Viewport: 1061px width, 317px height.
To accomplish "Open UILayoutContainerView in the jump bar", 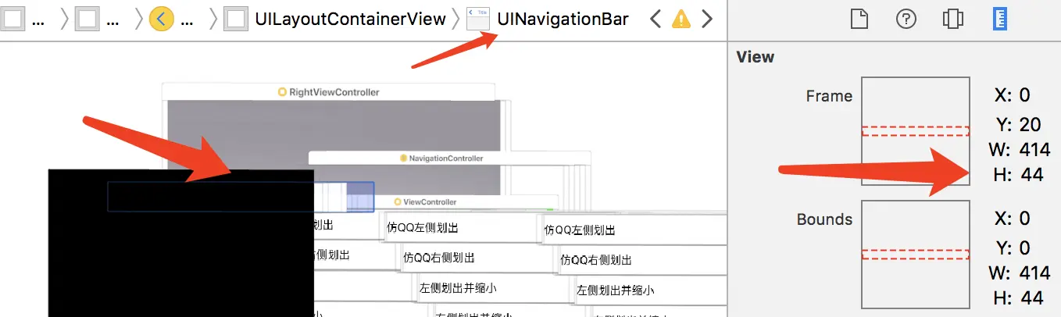I will click(350, 19).
